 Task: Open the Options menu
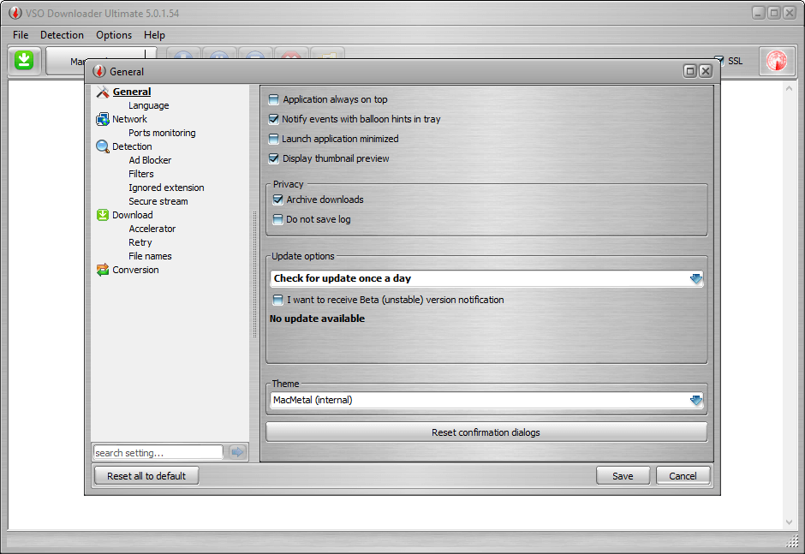pyautogui.click(x=114, y=35)
